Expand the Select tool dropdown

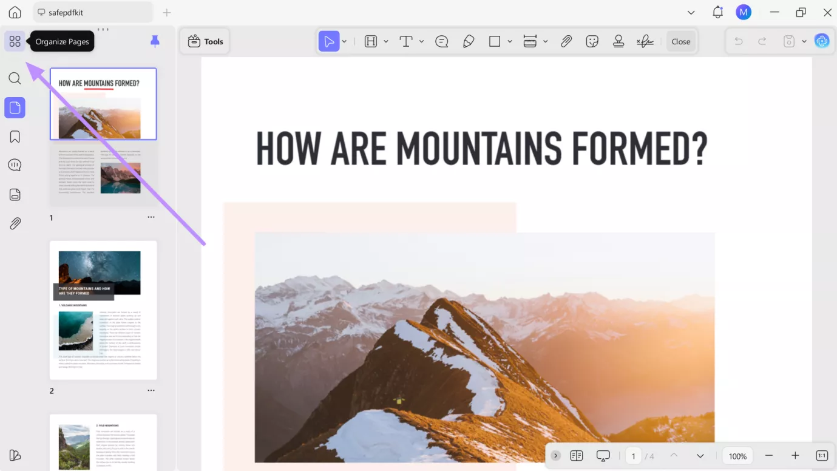pos(344,41)
